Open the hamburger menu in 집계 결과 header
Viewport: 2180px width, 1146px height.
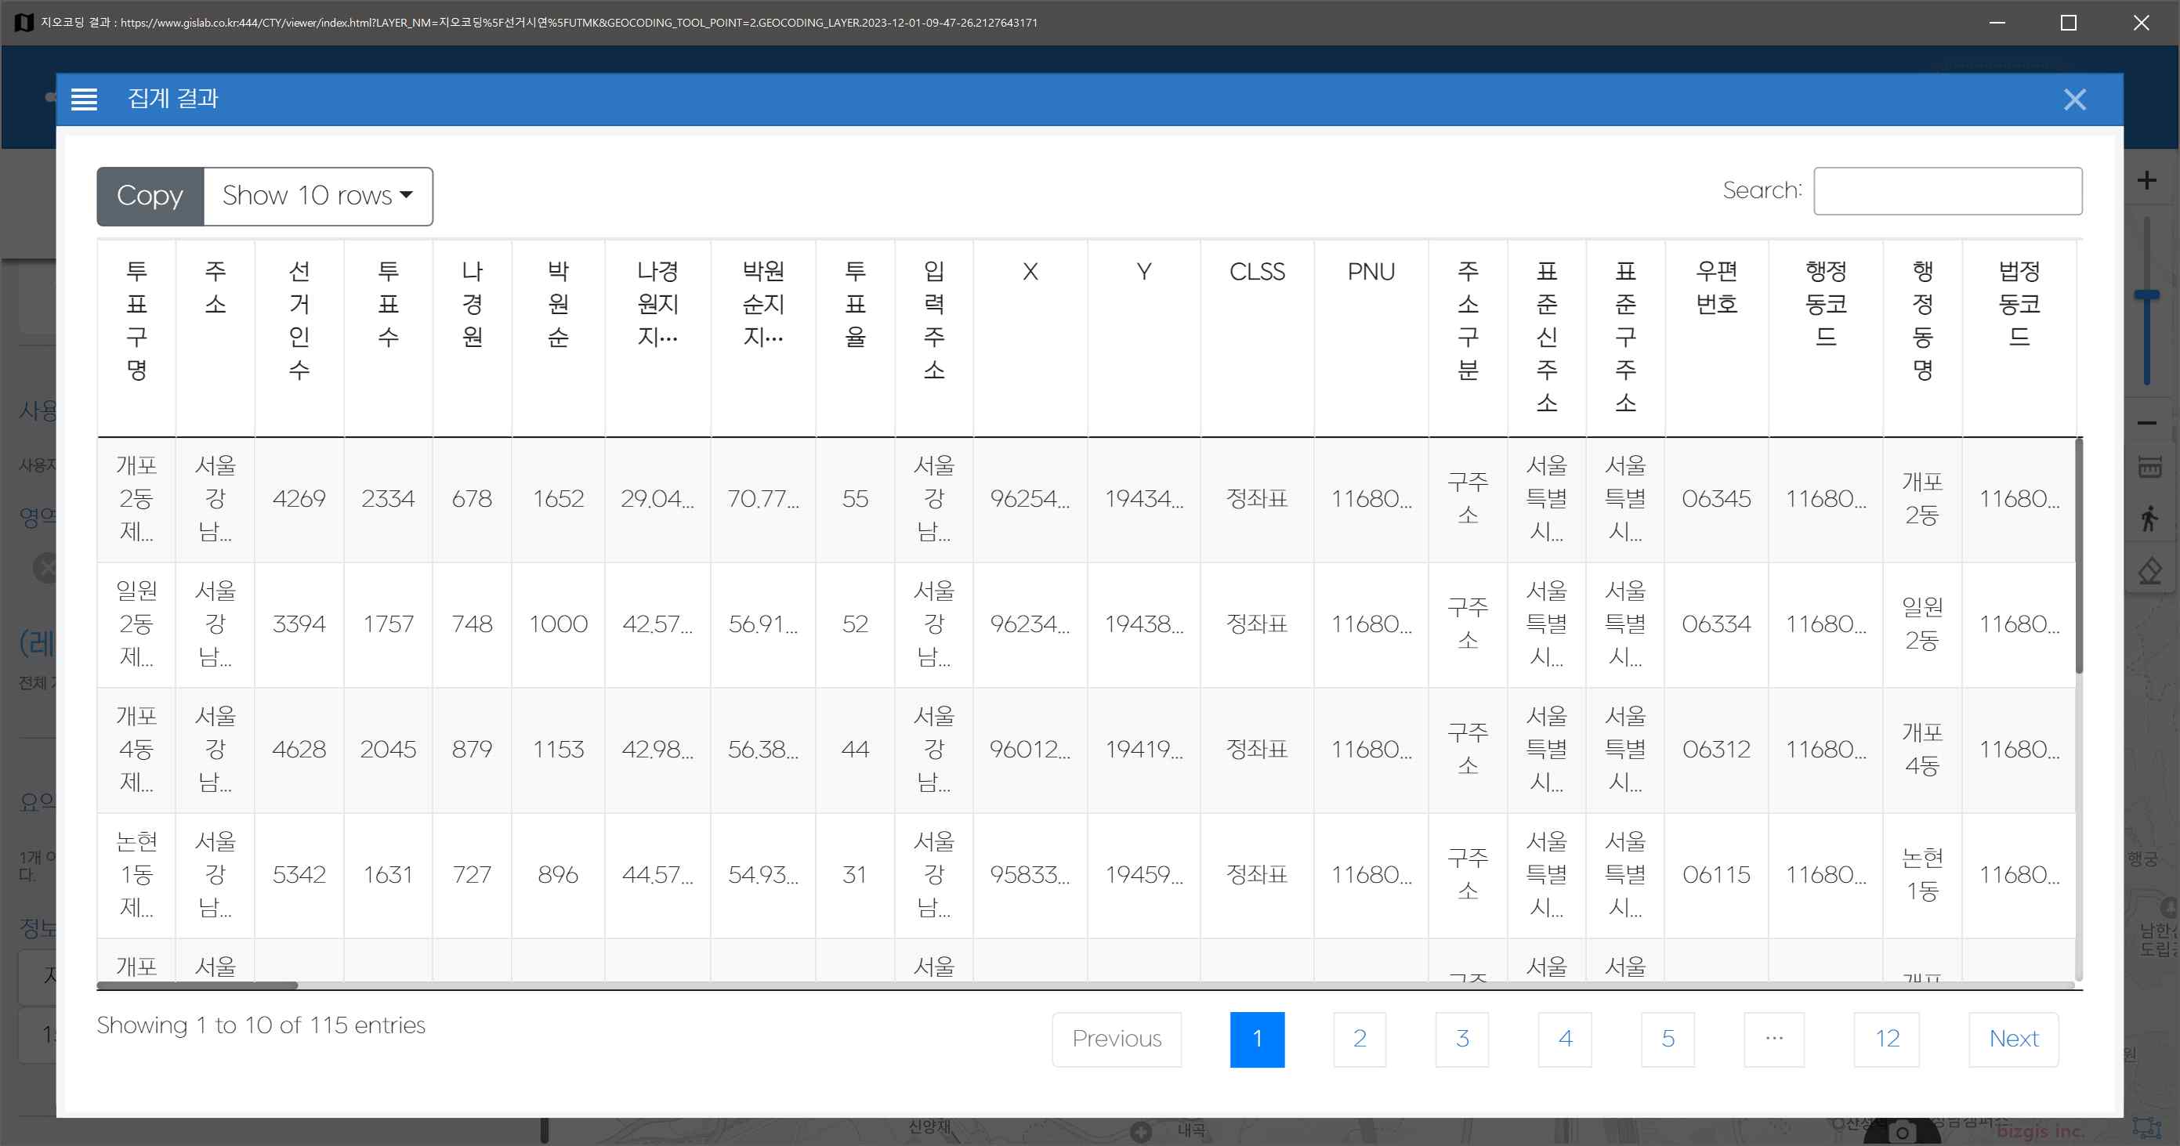point(84,99)
